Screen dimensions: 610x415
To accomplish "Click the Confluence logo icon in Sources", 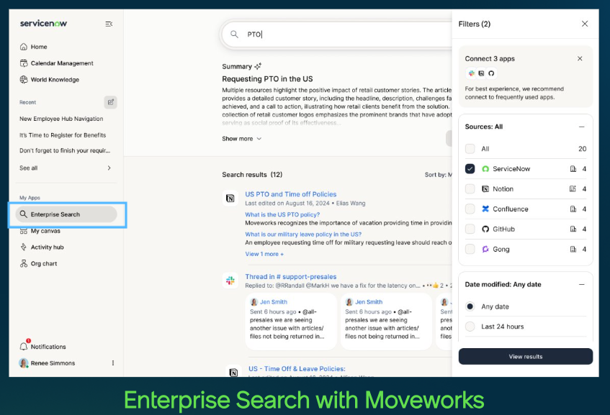I will [485, 209].
